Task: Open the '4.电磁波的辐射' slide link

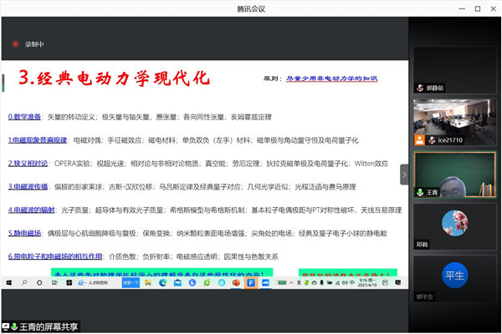Action: [32, 210]
